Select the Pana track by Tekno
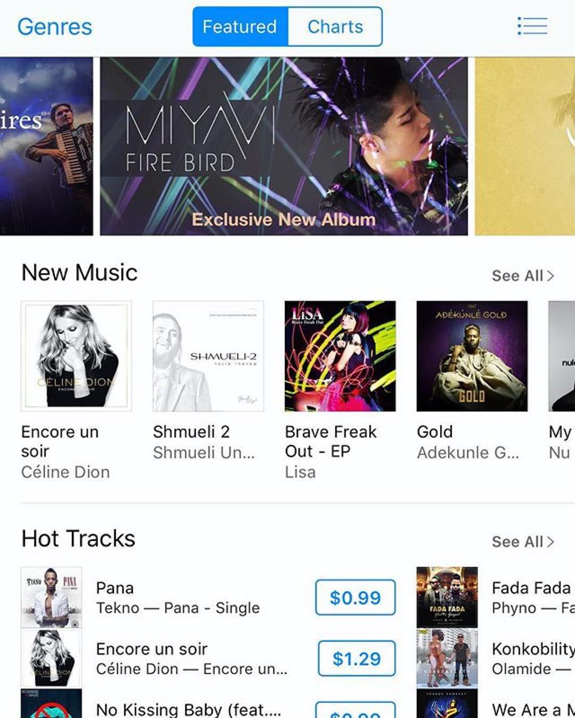Image resolution: width=575 pixels, height=718 pixels. [x=178, y=598]
